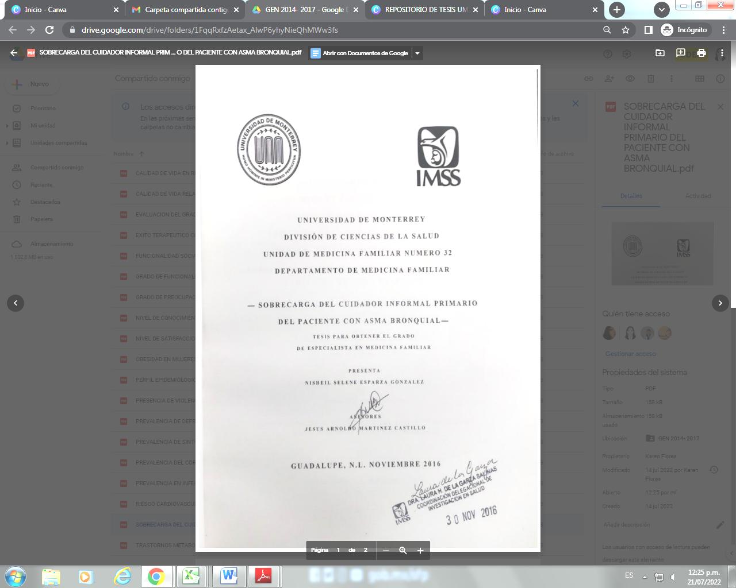Open the volume speaker tray icon

(x=673, y=577)
